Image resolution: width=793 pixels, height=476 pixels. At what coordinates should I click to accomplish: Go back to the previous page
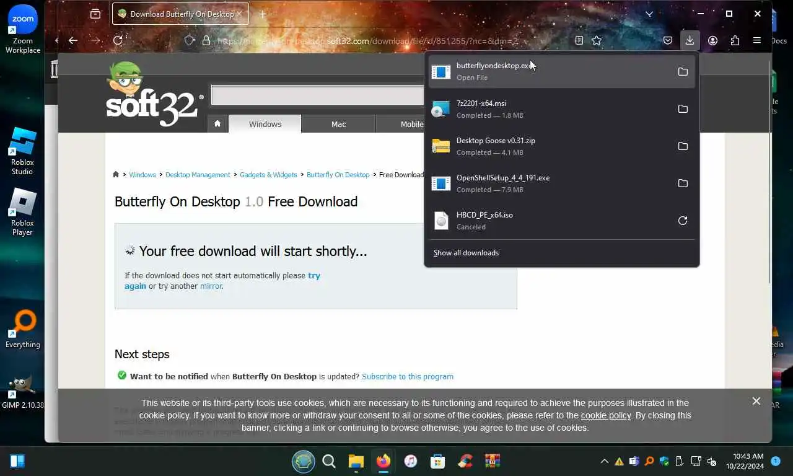[x=73, y=40]
